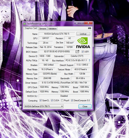Switch to the Graphics Card tab
This screenshot has height=138, width=129.
tap(31, 28)
